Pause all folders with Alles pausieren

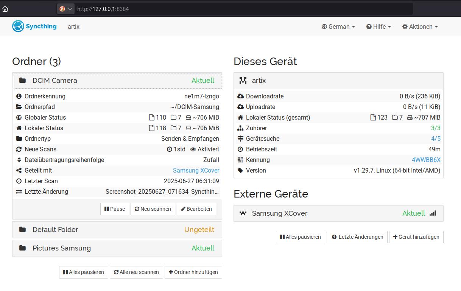84,272
